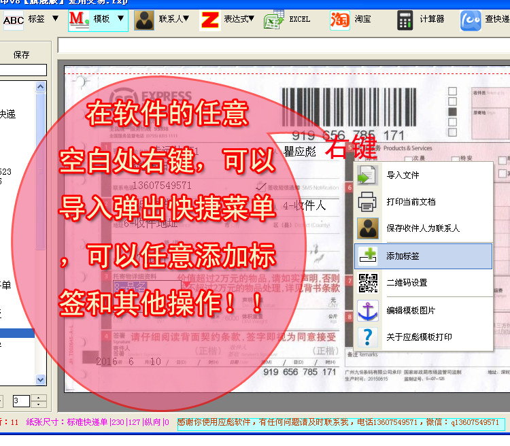Screen dimensions: 510x446
Task: Click the Excel spreadsheet icon
Action: tap(273, 20)
